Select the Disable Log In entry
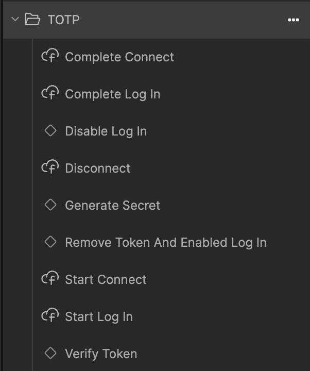 (106, 131)
